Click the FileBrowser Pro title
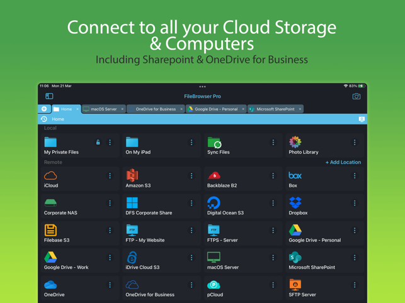405x303 pixels. (202, 96)
